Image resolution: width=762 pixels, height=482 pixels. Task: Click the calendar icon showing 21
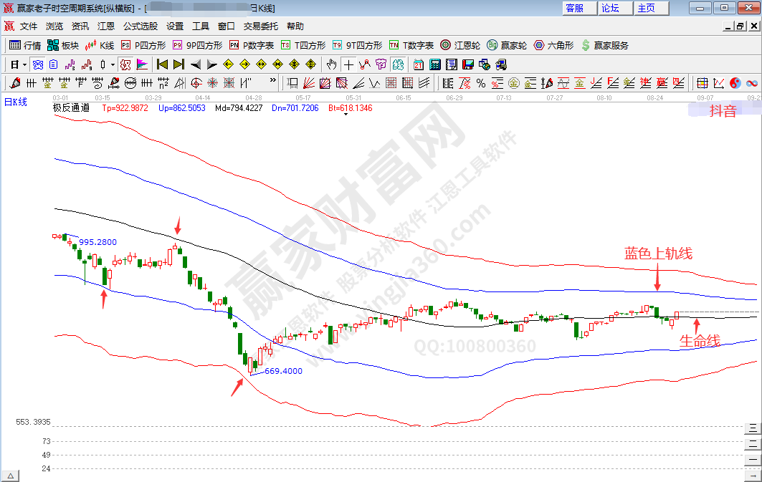pyautogui.click(x=418, y=64)
